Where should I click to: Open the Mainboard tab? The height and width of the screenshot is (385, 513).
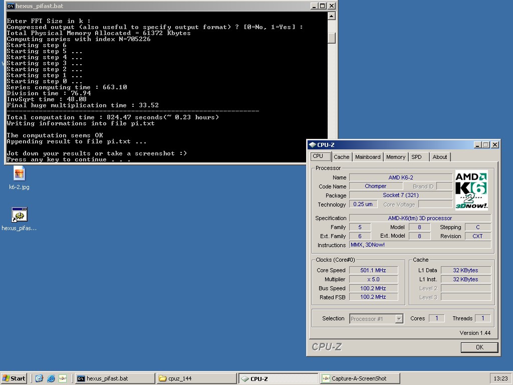(x=368, y=157)
